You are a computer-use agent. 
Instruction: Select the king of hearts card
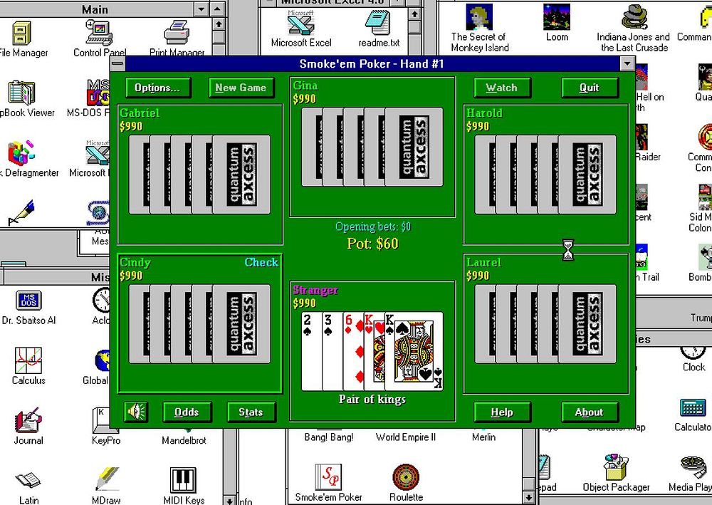click(375, 350)
